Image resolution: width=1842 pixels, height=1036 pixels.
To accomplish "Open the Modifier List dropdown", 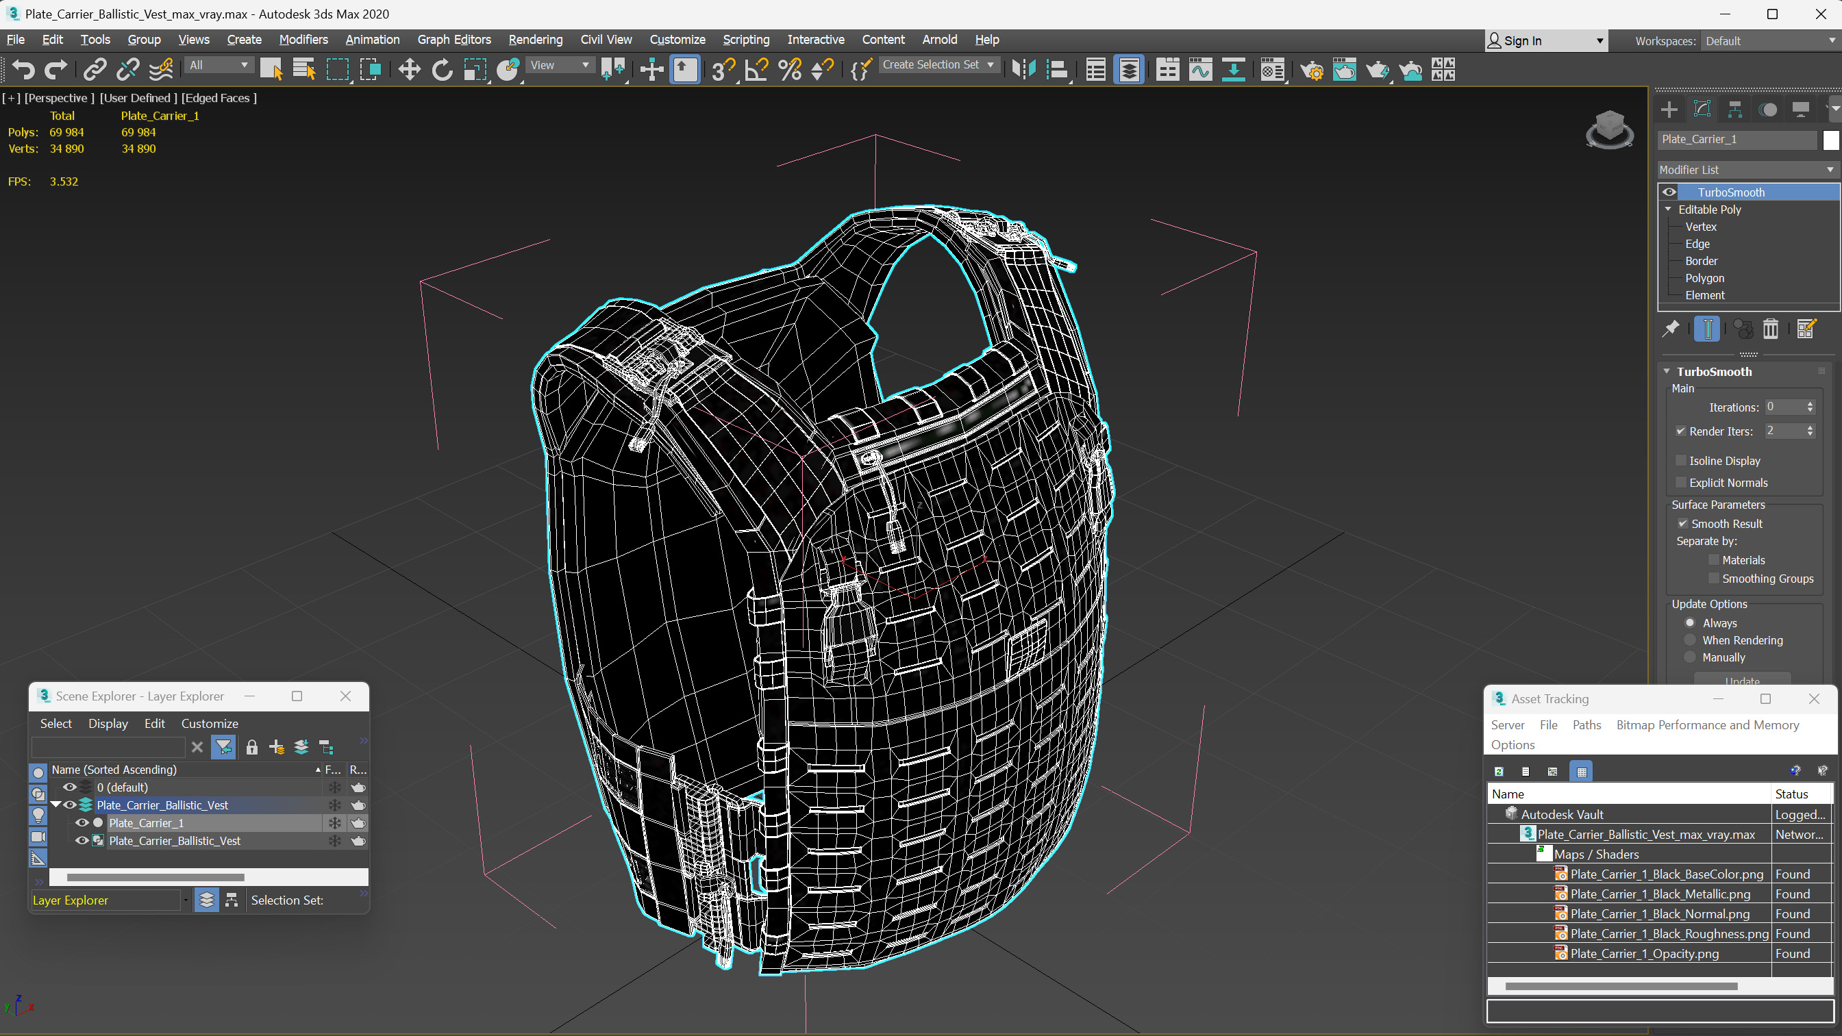I will click(x=1747, y=169).
